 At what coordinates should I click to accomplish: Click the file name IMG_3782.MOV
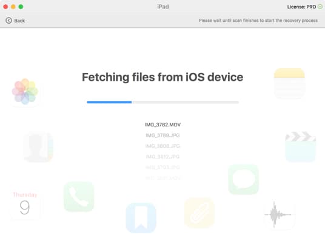pos(162,125)
